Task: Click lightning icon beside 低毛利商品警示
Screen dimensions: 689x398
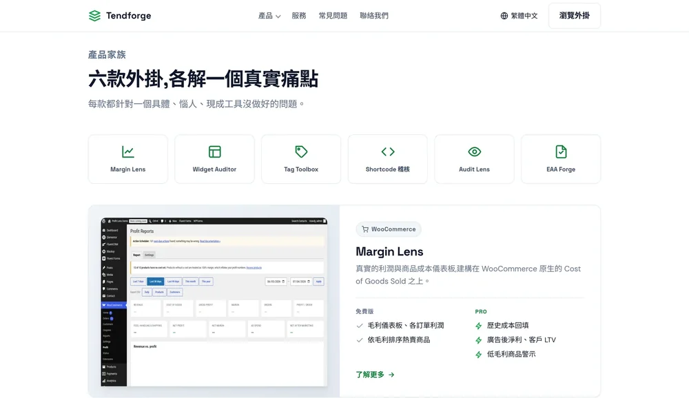Action: pyautogui.click(x=479, y=355)
